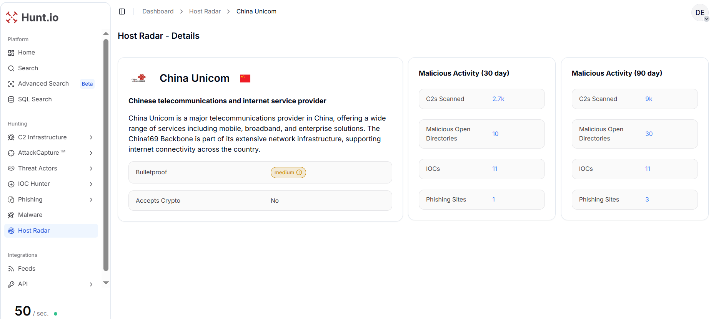Toggle the sidebar collapse icon
Image resolution: width=716 pixels, height=319 pixels.
click(x=122, y=12)
